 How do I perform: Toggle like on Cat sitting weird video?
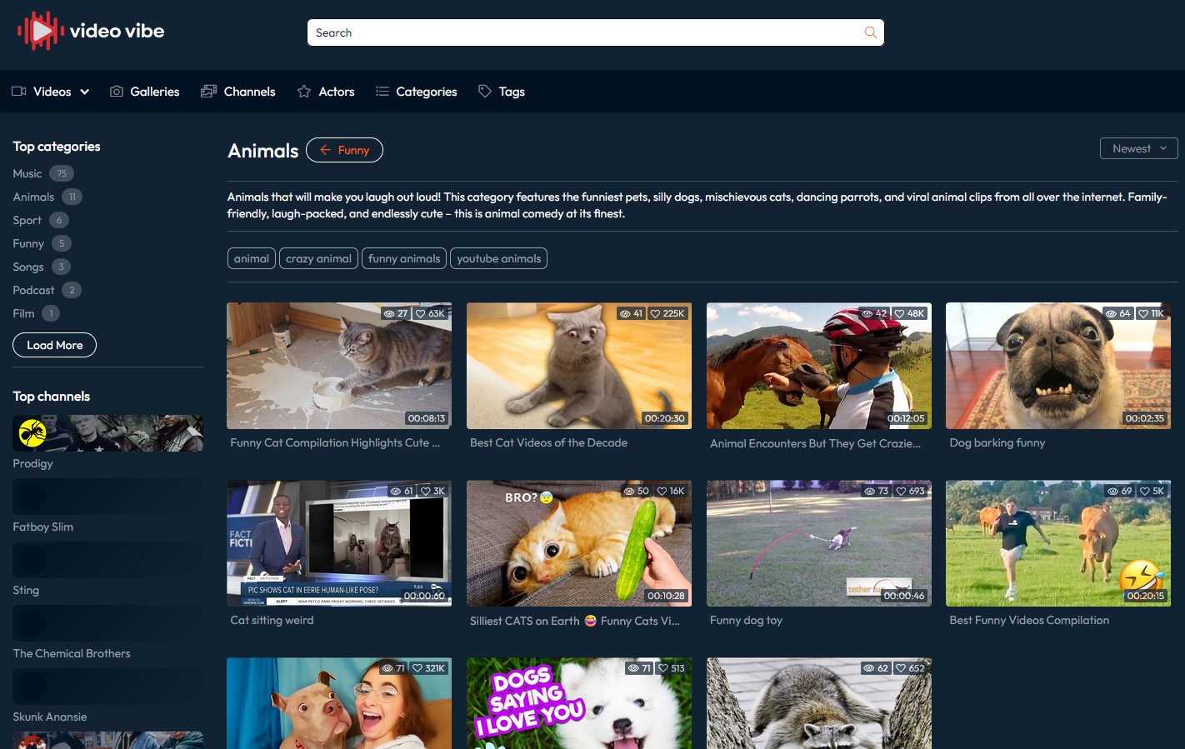(x=426, y=492)
